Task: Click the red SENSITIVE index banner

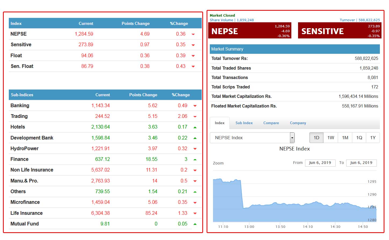Action: coord(340,31)
